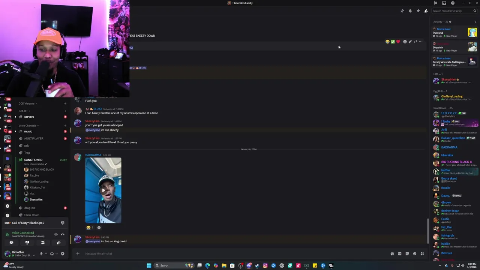Click the stream icon on Call of Duty card

[63, 223]
